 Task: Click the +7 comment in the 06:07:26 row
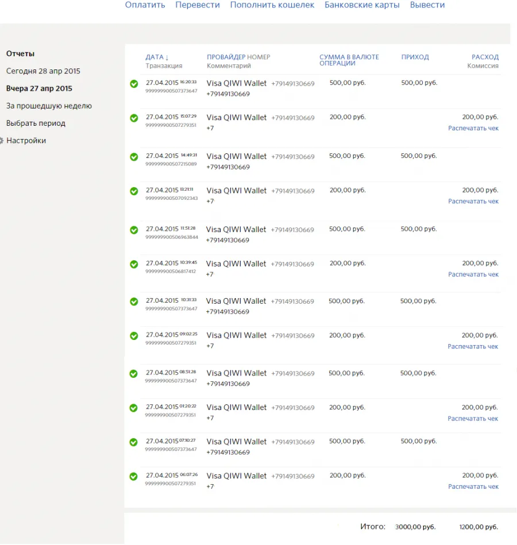coord(210,486)
